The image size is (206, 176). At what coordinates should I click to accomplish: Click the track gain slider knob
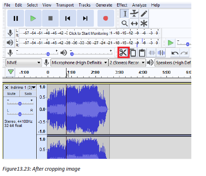point(20,104)
